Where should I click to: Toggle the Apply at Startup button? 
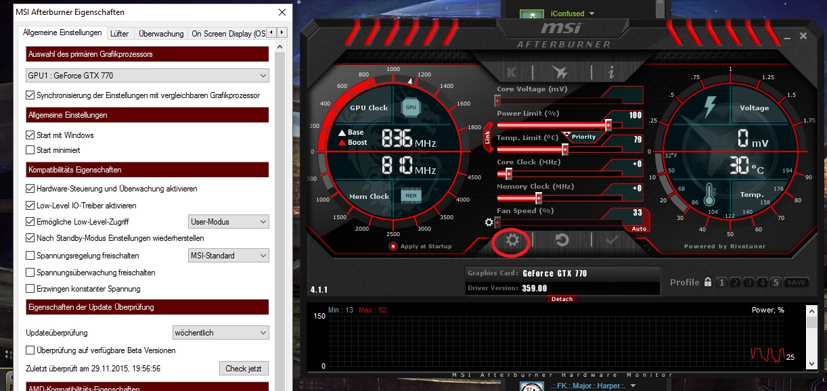pos(393,246)
